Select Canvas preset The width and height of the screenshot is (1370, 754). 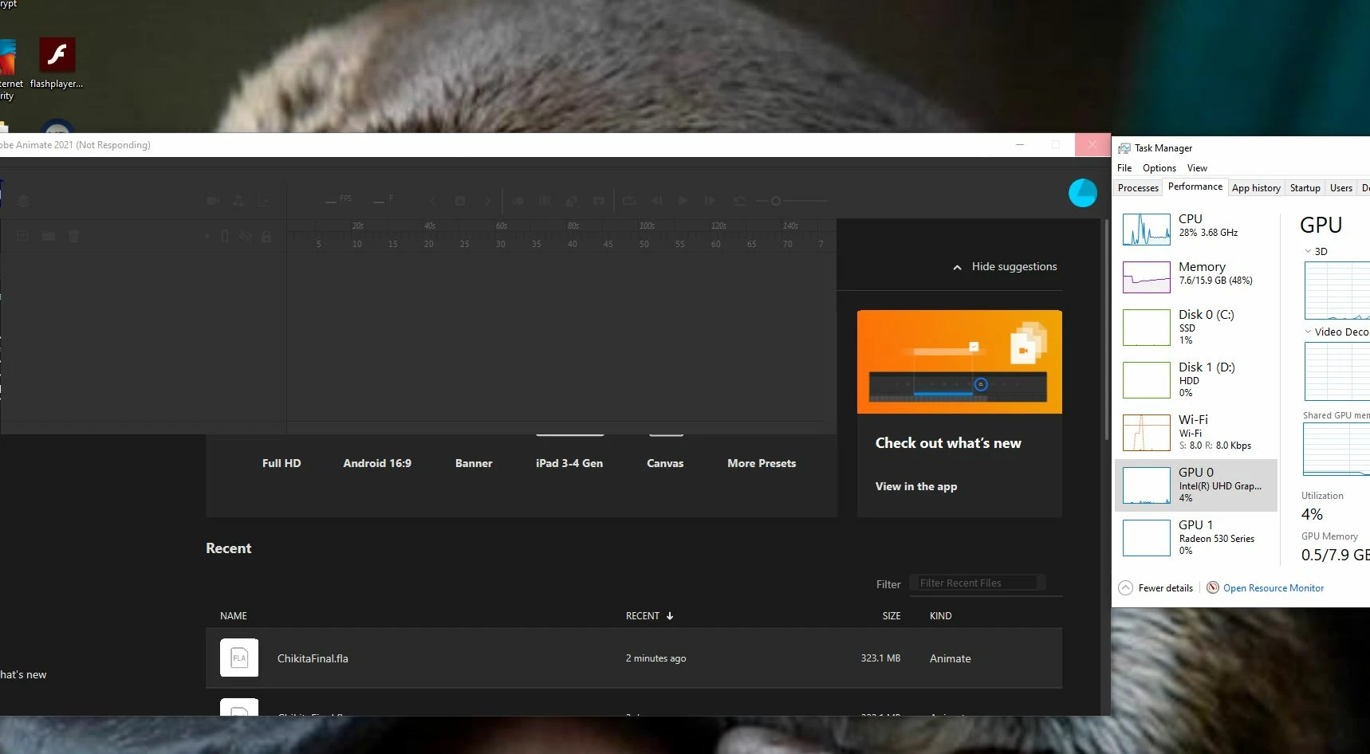[x=665, y=463]
